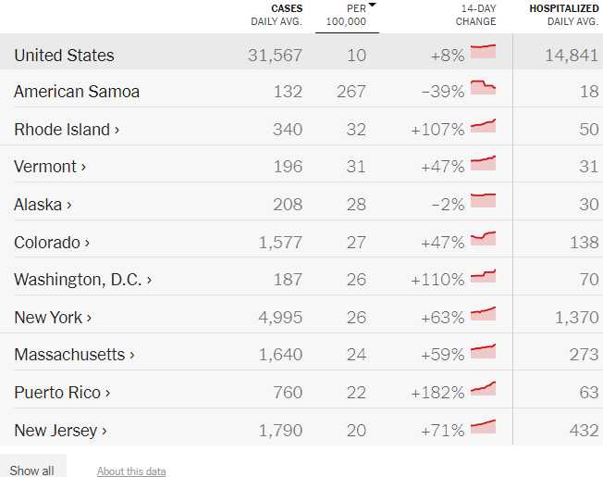The image size is (603, 477).
Task: Sort by Hospitalized Daily Avg. header
Action: (563, 15)
